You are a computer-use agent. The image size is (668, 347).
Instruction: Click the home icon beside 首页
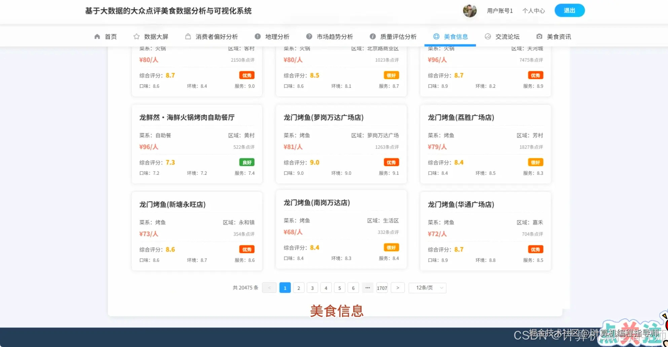pos(97,36)
